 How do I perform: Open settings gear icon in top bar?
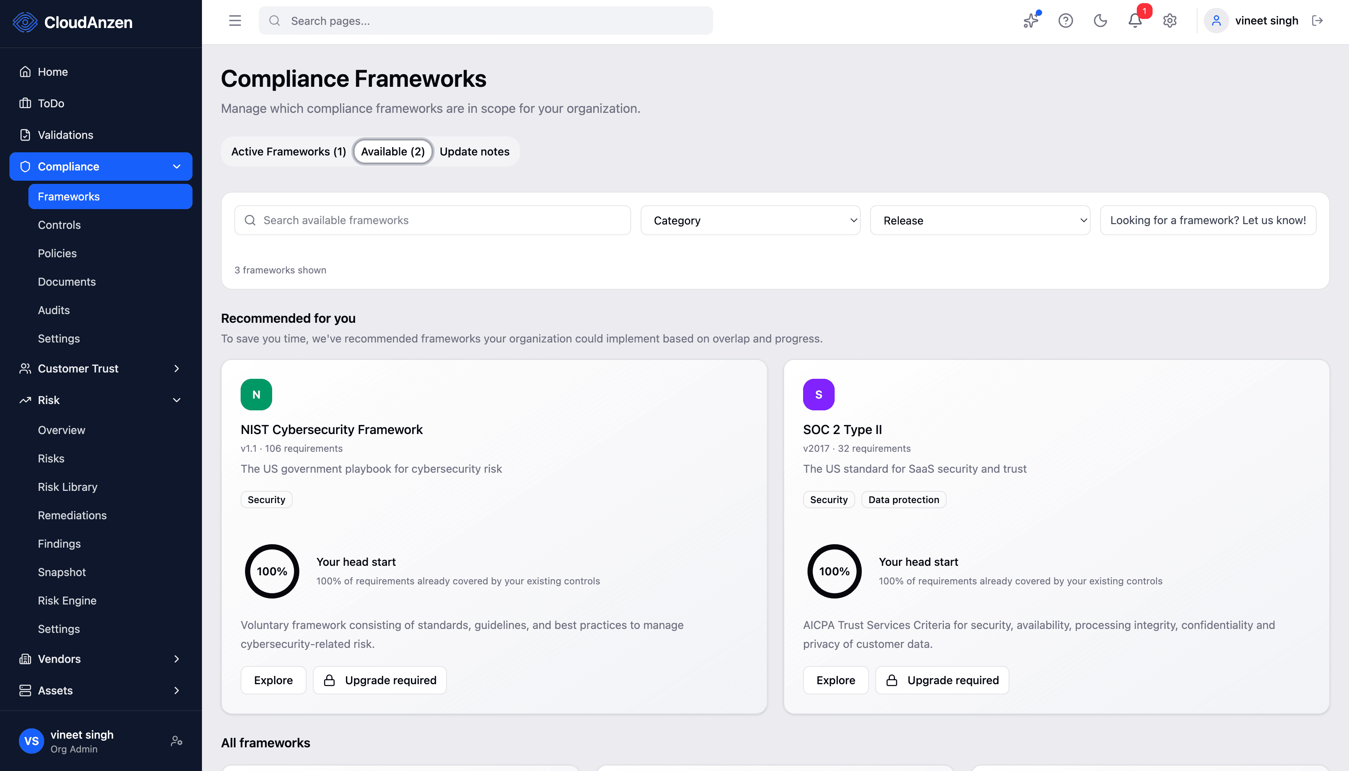(1170, 21)
